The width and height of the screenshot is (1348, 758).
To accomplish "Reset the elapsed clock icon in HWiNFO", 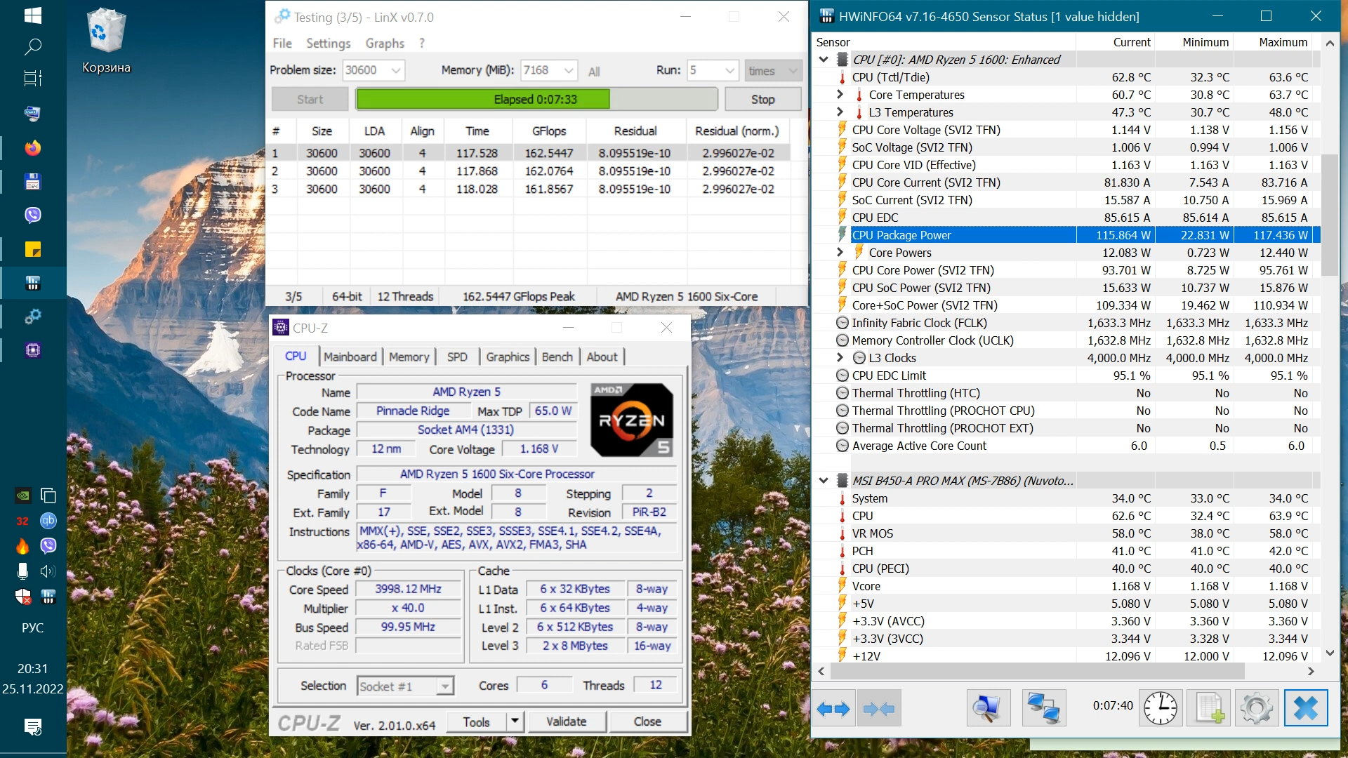I will click(1160, 709).
